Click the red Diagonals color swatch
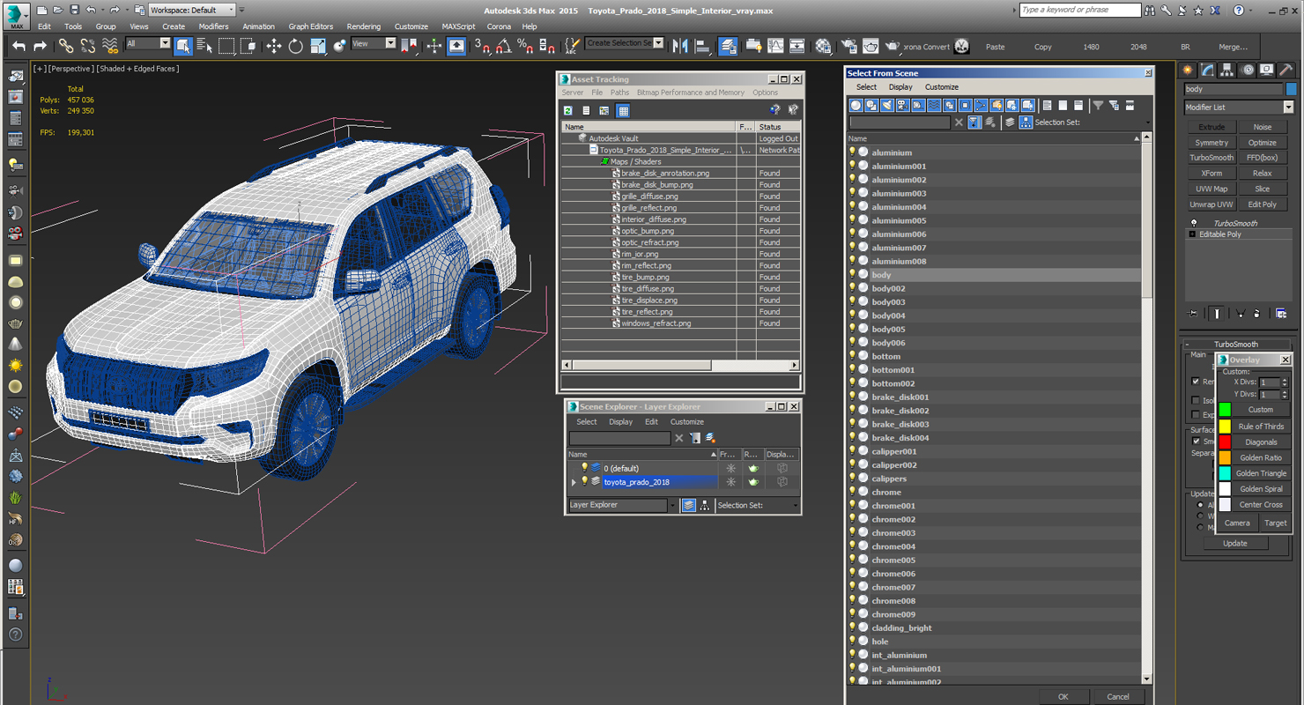The width and height of the screenshot is (1304, 705). click(x=1225, y=442)
